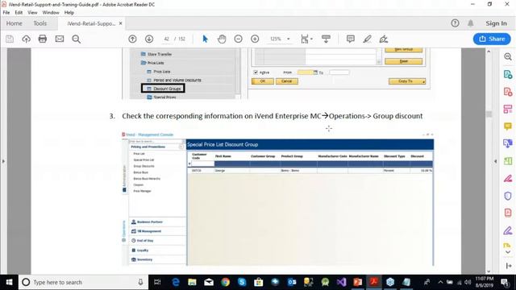This screenshot has height=290, width=516.
Task: Expand the left navigation pane arrow
Action: (x=3, y=161)
